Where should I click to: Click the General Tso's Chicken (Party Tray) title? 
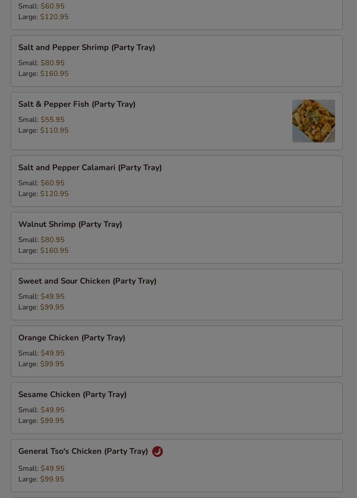tap(83, 451)
